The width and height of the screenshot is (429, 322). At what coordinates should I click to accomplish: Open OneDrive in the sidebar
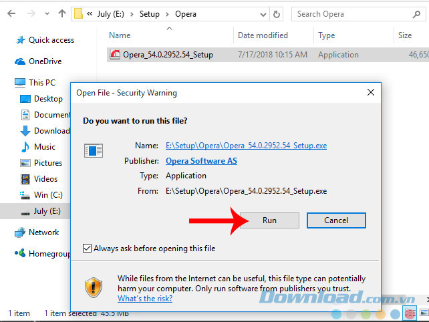coord(45,61)
